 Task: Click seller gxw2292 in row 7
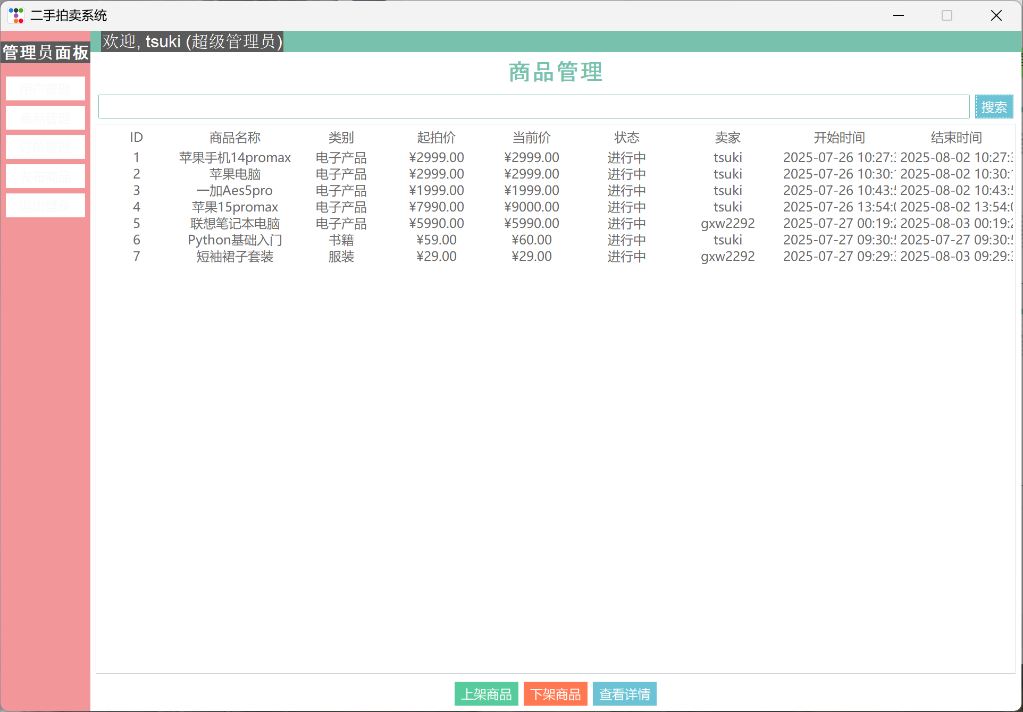728,257
